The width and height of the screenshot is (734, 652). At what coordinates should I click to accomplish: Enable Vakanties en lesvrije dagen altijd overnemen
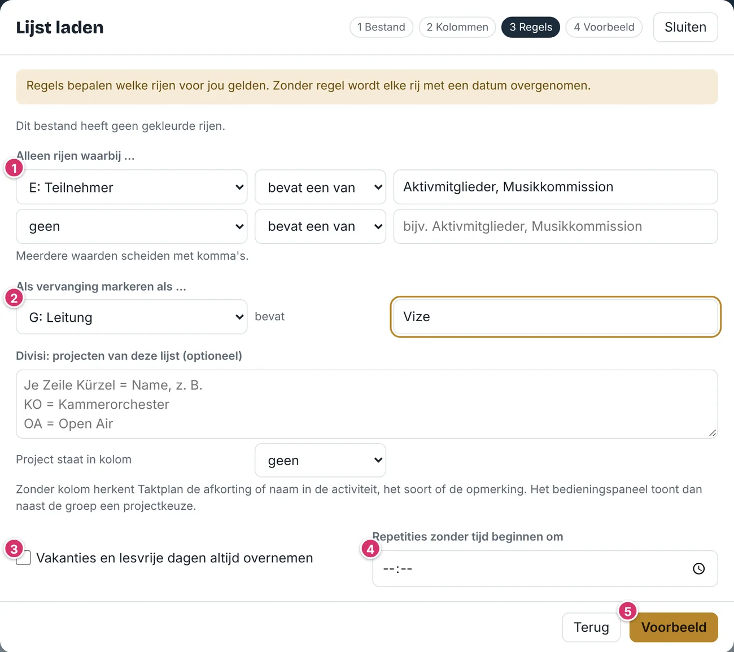click(x=23, y=558)
